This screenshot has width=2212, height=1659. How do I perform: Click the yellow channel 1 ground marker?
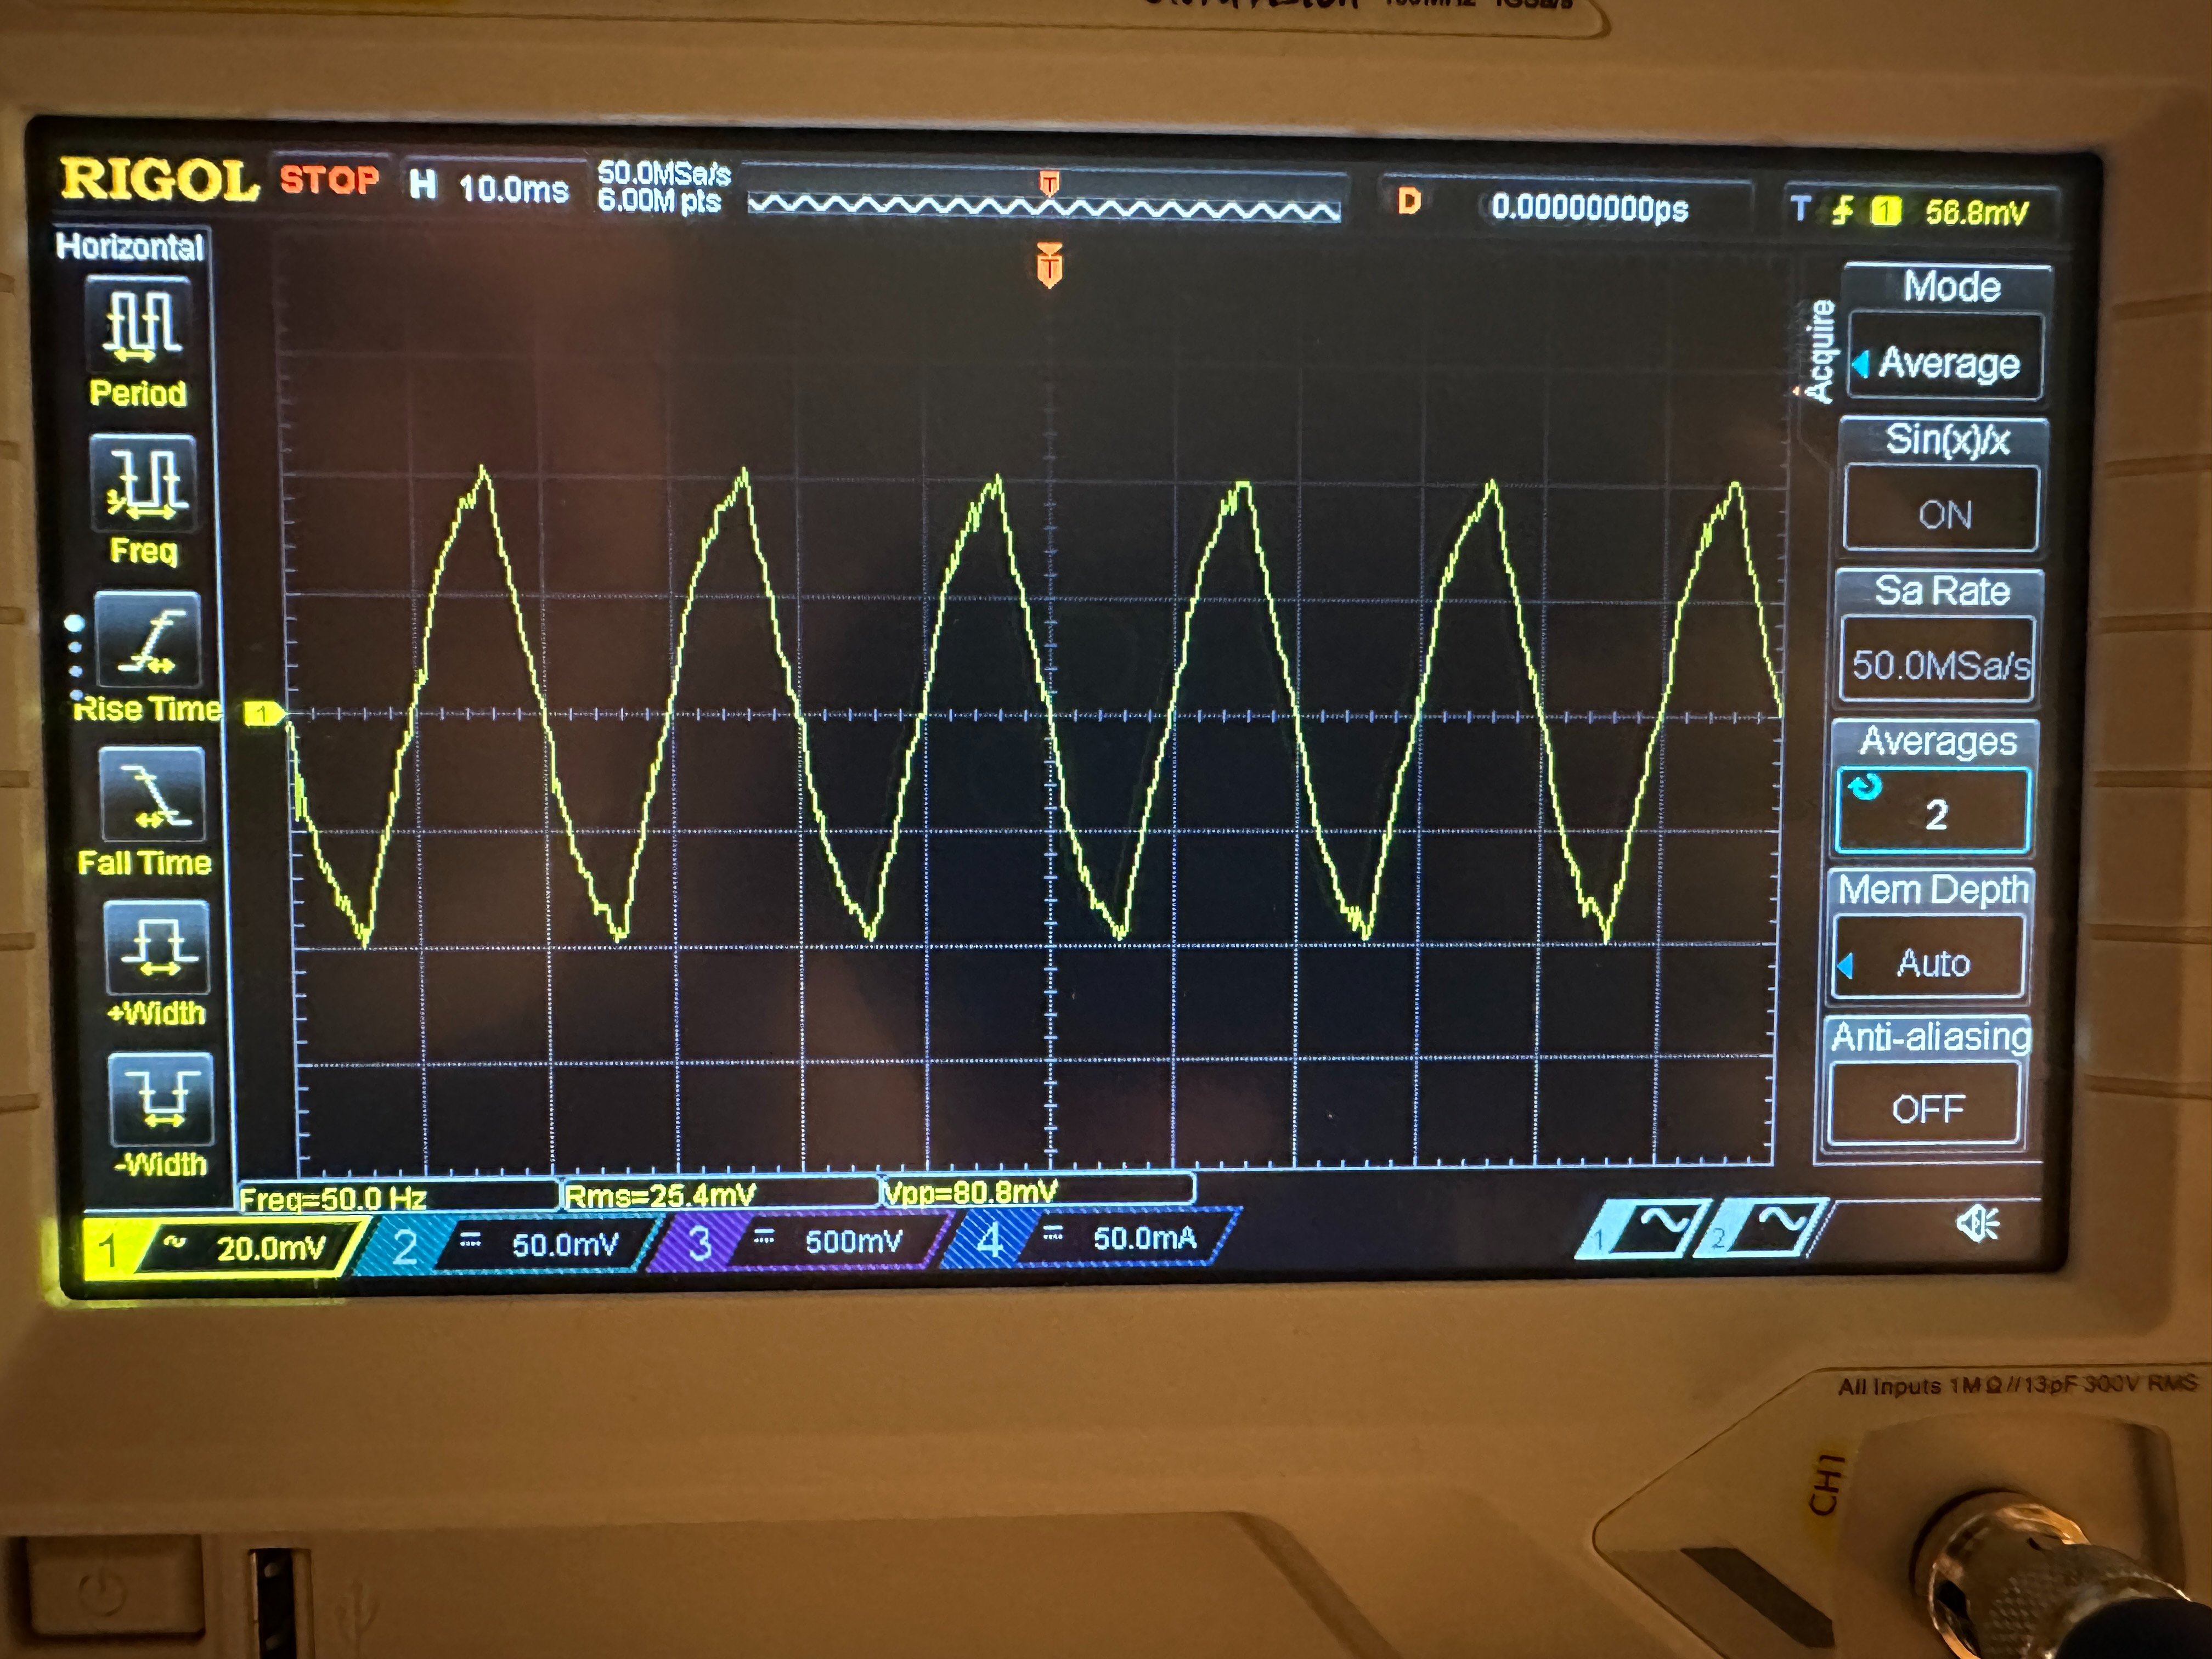click(x=262, y=713)
